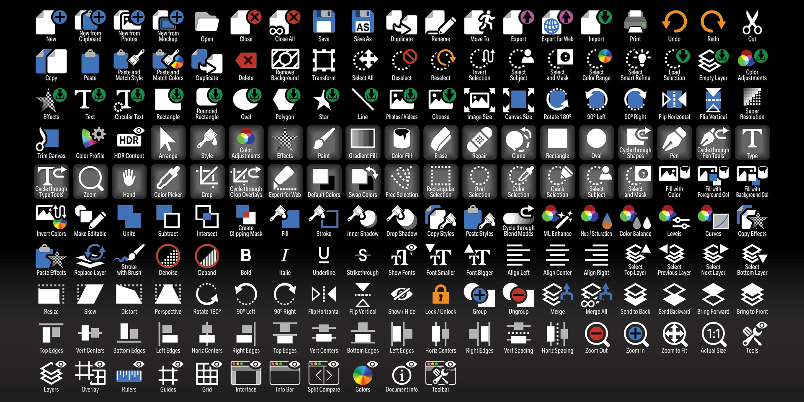Click the ML Enhance icon

[x=557, y=217]
